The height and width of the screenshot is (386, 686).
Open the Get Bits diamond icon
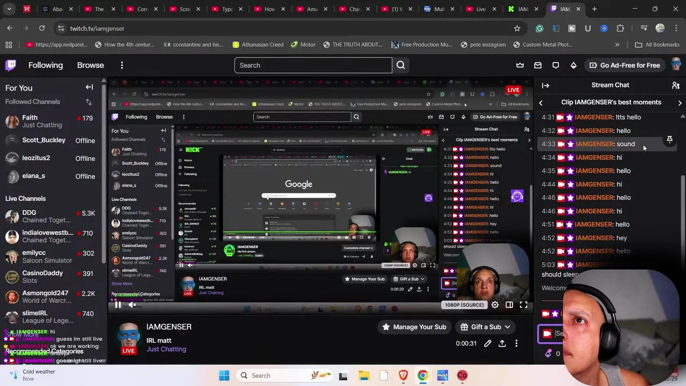point(573,65)
